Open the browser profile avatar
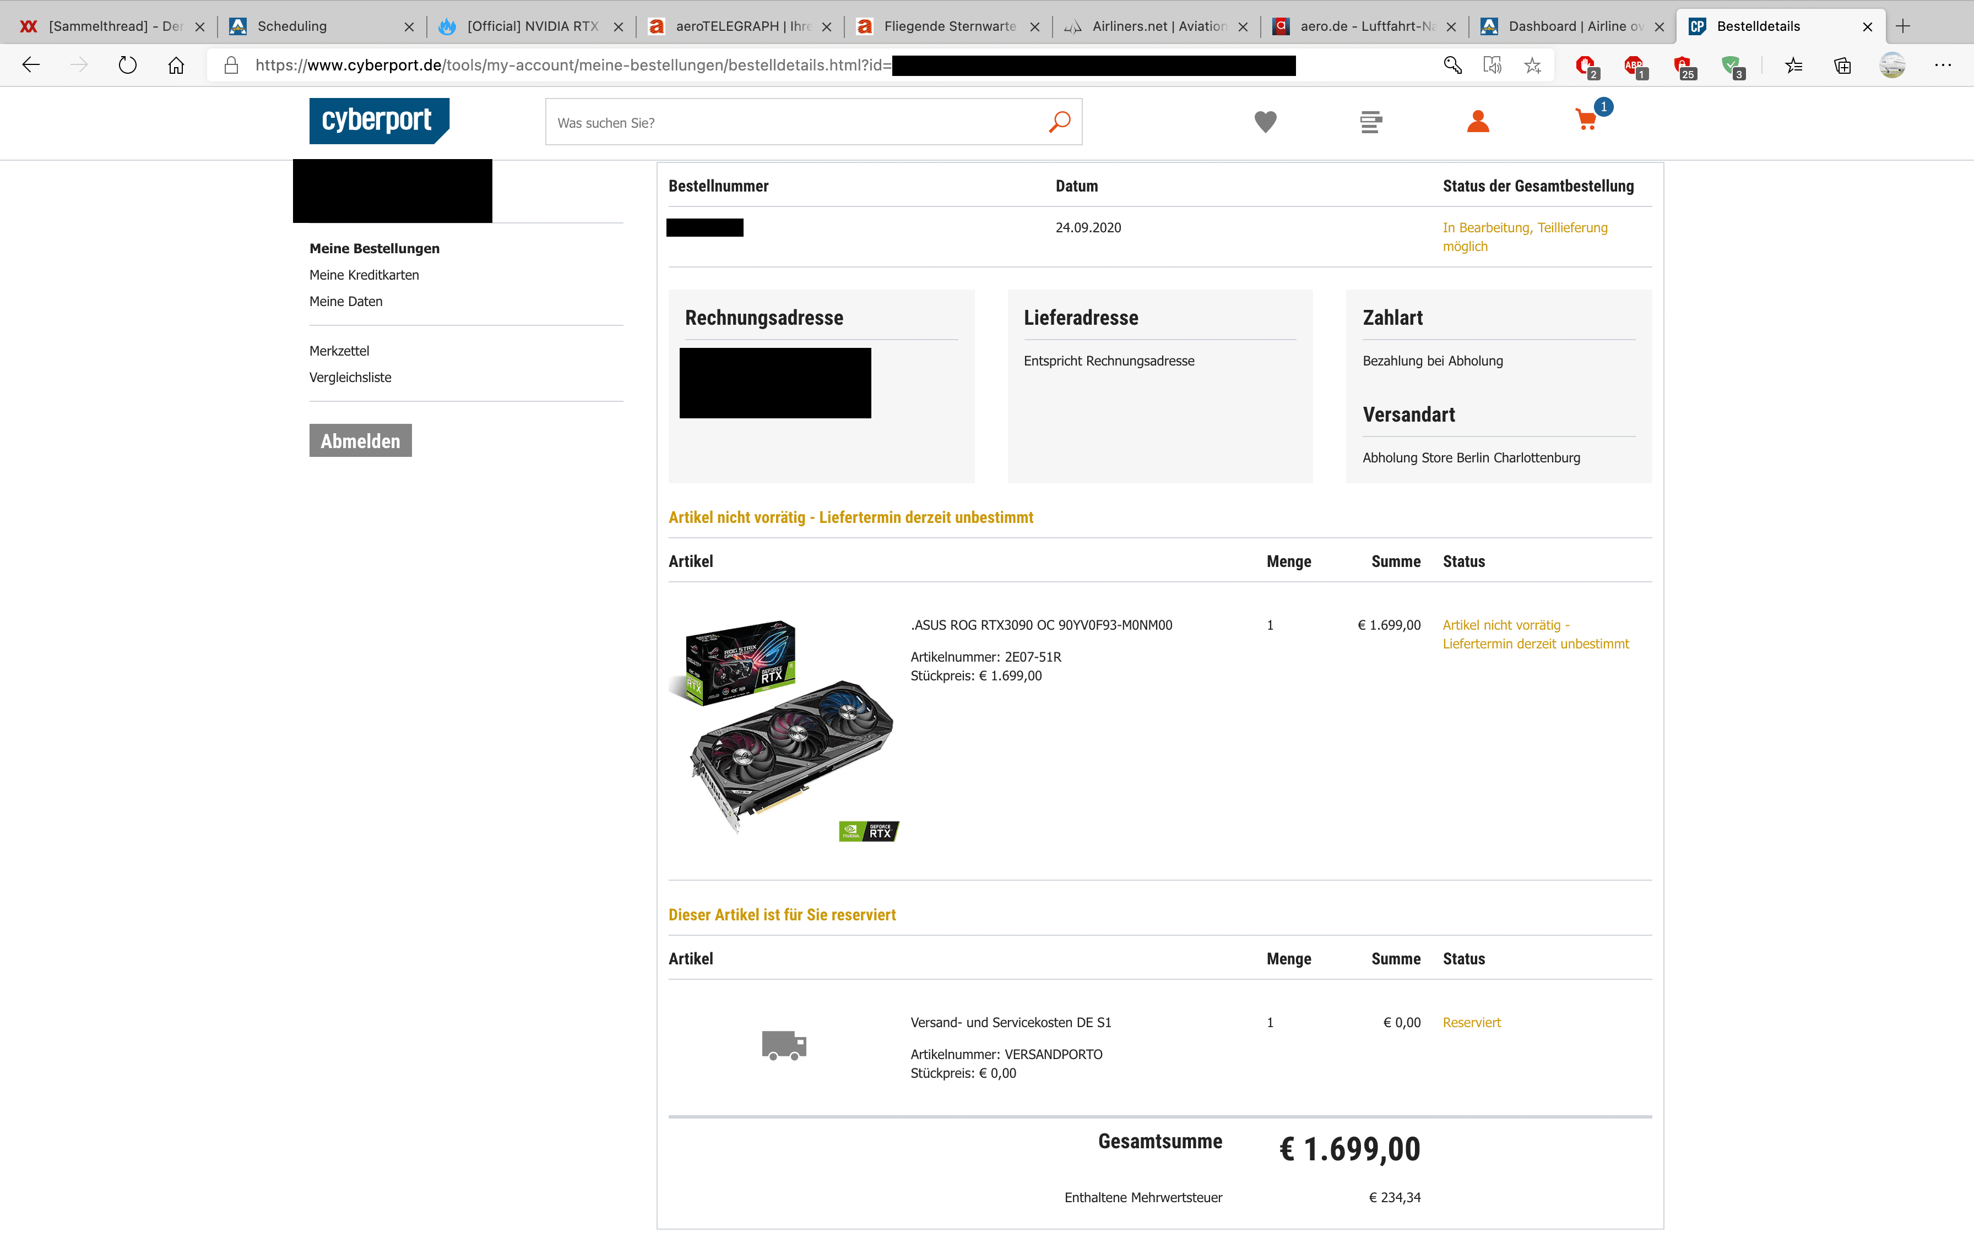The height and width of the screenshot is (1233, 1974). (x=1892, y=66)
